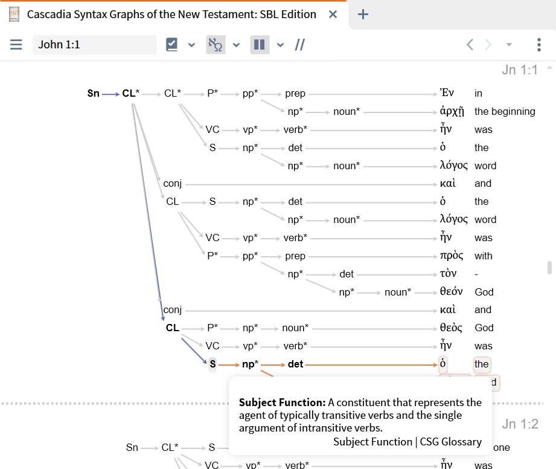Screen dimensions: 556x469
Task: Click the parallel resources slashes icon
Action: pos(299,45)
